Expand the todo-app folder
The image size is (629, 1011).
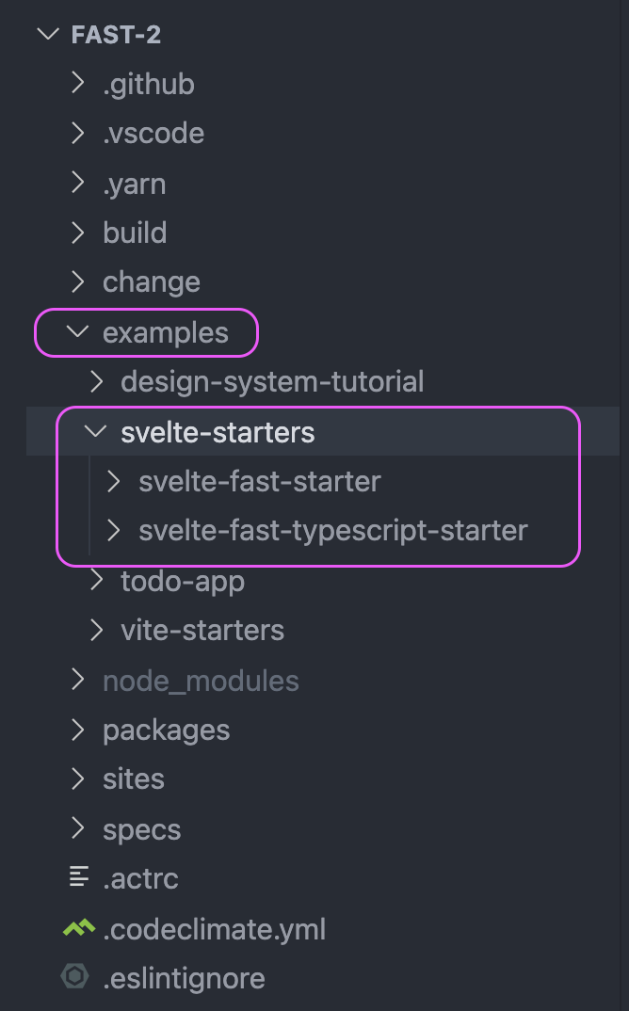182,581
